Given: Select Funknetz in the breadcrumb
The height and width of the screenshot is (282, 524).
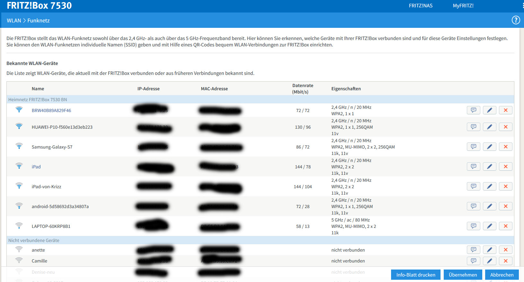Looking at the screenshot, I should [x=39, y=20].
